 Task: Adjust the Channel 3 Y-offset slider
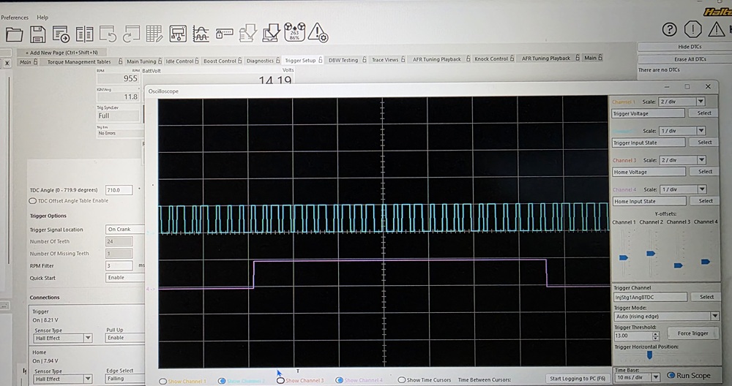(679, 265)
